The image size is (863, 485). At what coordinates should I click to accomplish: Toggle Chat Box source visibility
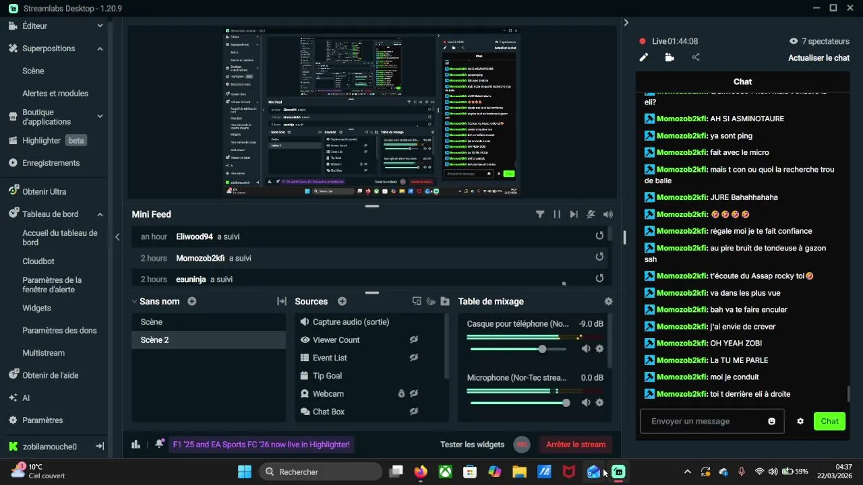[414, 412]
